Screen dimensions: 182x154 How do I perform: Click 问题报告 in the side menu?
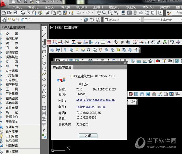click(x=12, y=145)
